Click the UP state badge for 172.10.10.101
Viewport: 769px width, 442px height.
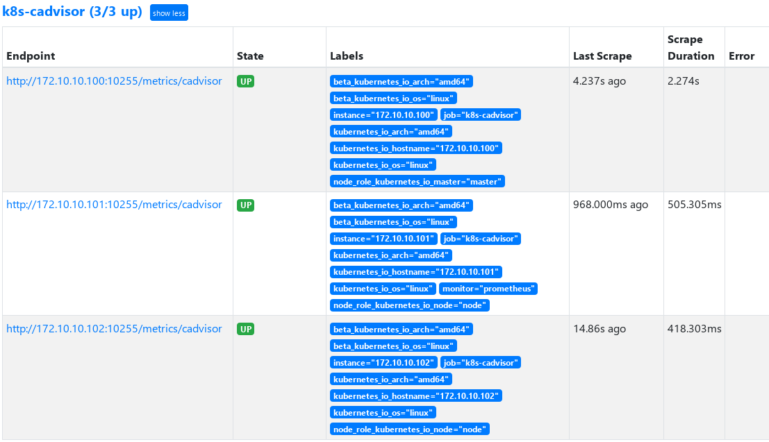(x=246, y=205)
